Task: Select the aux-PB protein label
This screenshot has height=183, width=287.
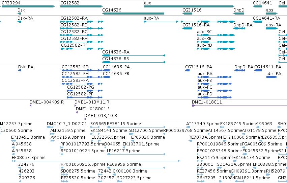Action: click(x=205, y=81)
